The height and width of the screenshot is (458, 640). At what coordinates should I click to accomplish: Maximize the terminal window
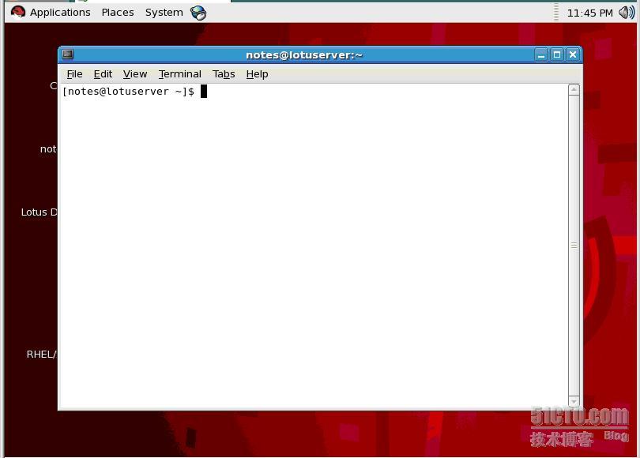pos(557,54)
